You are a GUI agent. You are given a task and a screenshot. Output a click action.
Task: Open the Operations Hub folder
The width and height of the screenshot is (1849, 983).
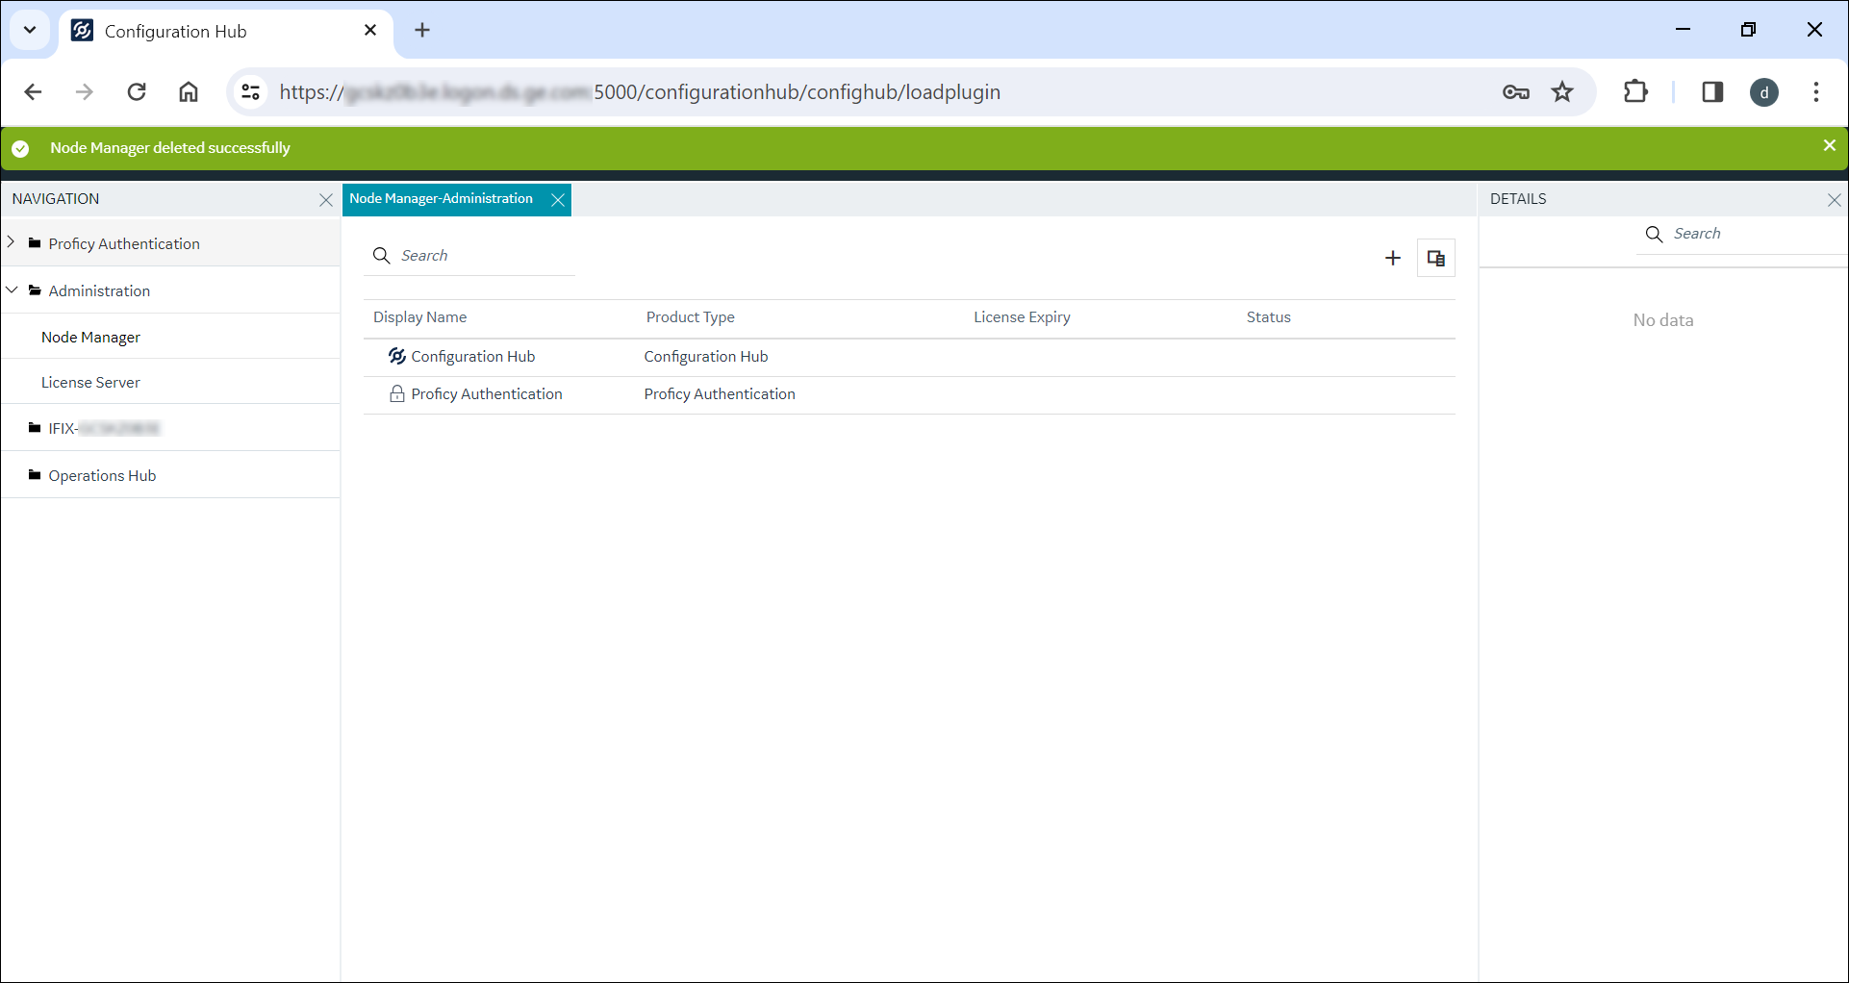click(x=102, y=475)
